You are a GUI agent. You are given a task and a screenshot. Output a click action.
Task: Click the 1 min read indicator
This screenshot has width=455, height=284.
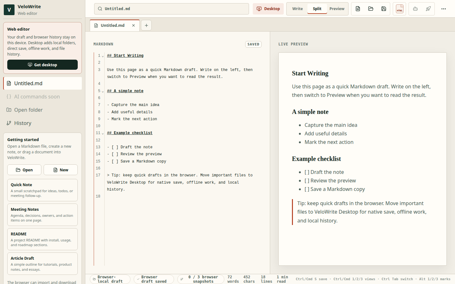(x=282, y=279)
